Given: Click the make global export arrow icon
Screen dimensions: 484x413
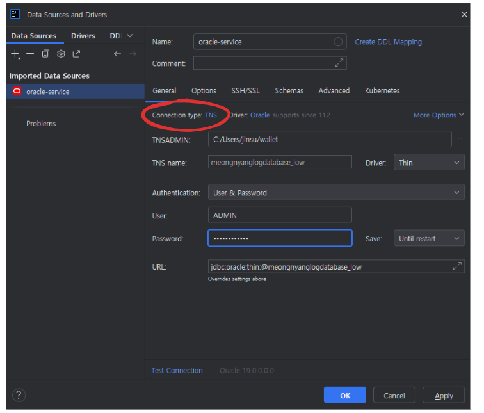Looking at the screenshot, I should (76, 54).
